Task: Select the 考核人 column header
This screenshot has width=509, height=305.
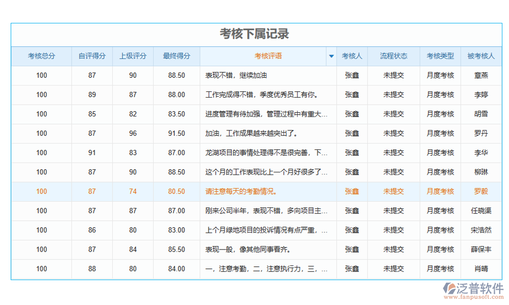Action: [352, 56]
